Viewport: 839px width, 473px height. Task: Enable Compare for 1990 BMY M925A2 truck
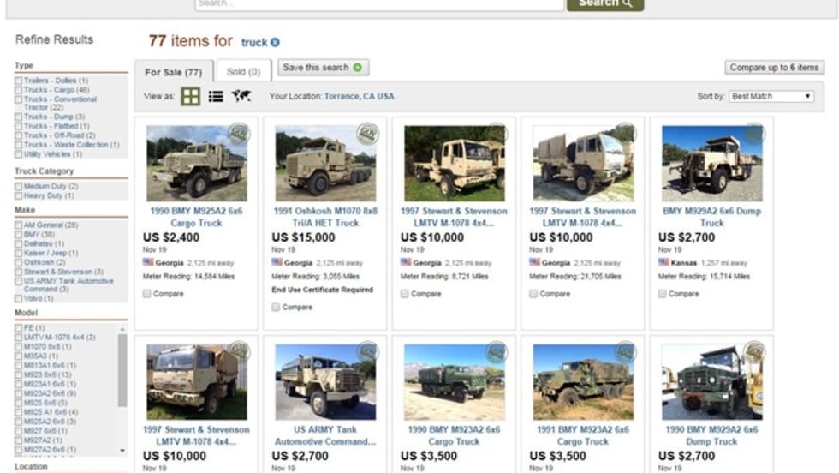click(147, 294)
